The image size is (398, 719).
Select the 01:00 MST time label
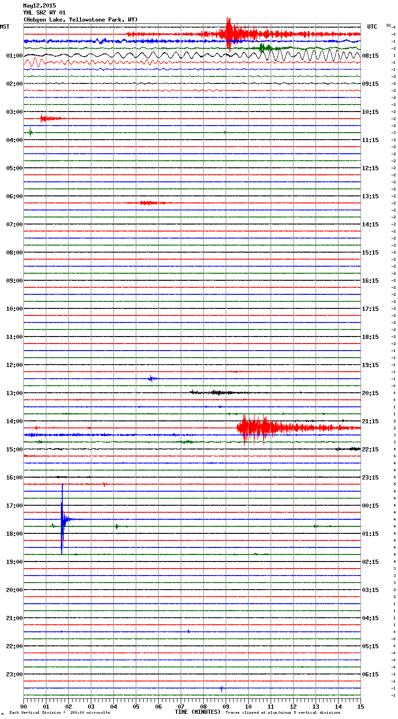click(x=15, y=56)
